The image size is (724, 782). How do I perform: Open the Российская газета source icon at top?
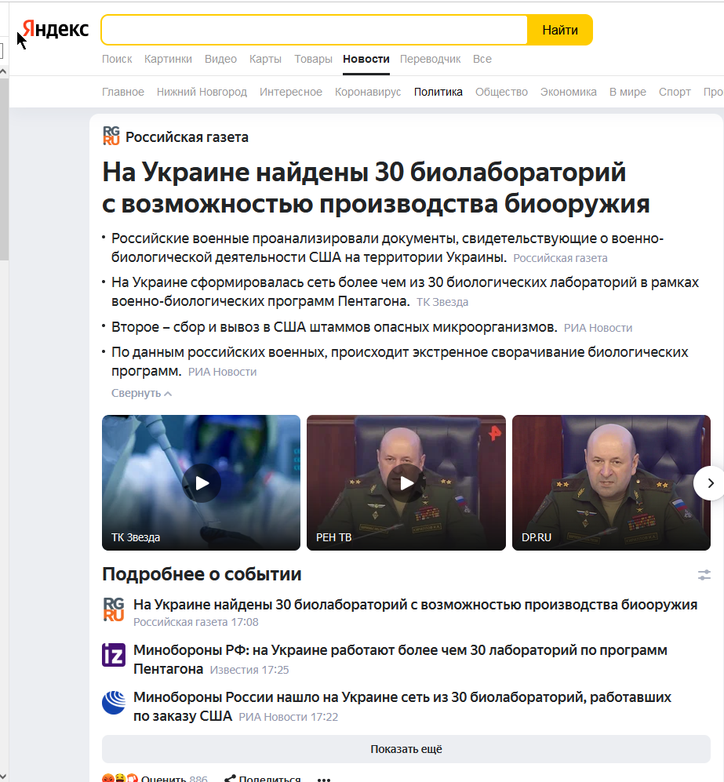tap(111, 136)
